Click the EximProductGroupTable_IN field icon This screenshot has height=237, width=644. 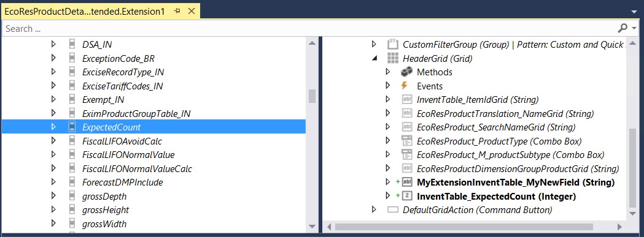[72, 113]
